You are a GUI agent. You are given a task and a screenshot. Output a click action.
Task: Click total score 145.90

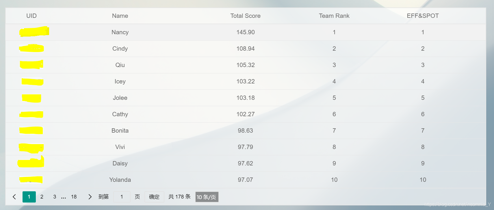246,32
